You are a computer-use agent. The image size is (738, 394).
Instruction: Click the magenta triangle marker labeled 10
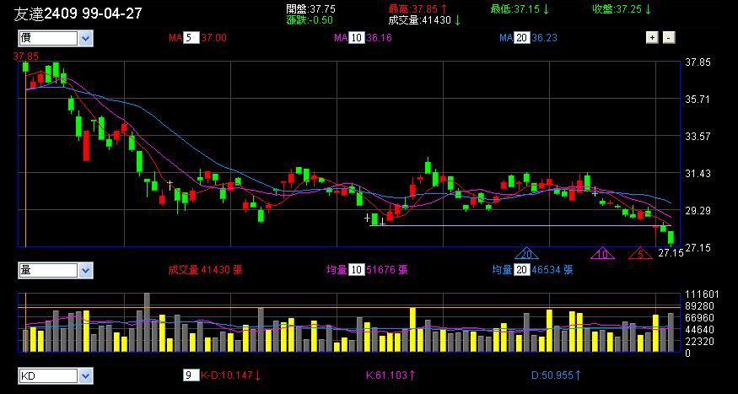click(x=602, y=253)
